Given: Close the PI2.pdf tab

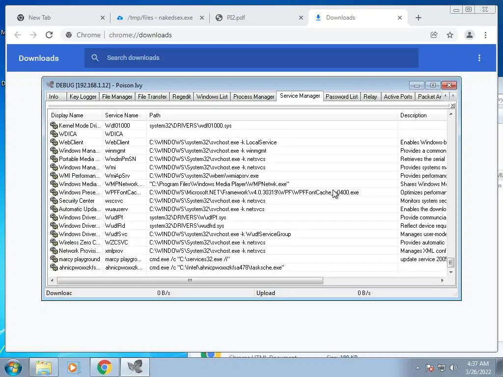Looking at the screenshot, I should tap(301, 18).
